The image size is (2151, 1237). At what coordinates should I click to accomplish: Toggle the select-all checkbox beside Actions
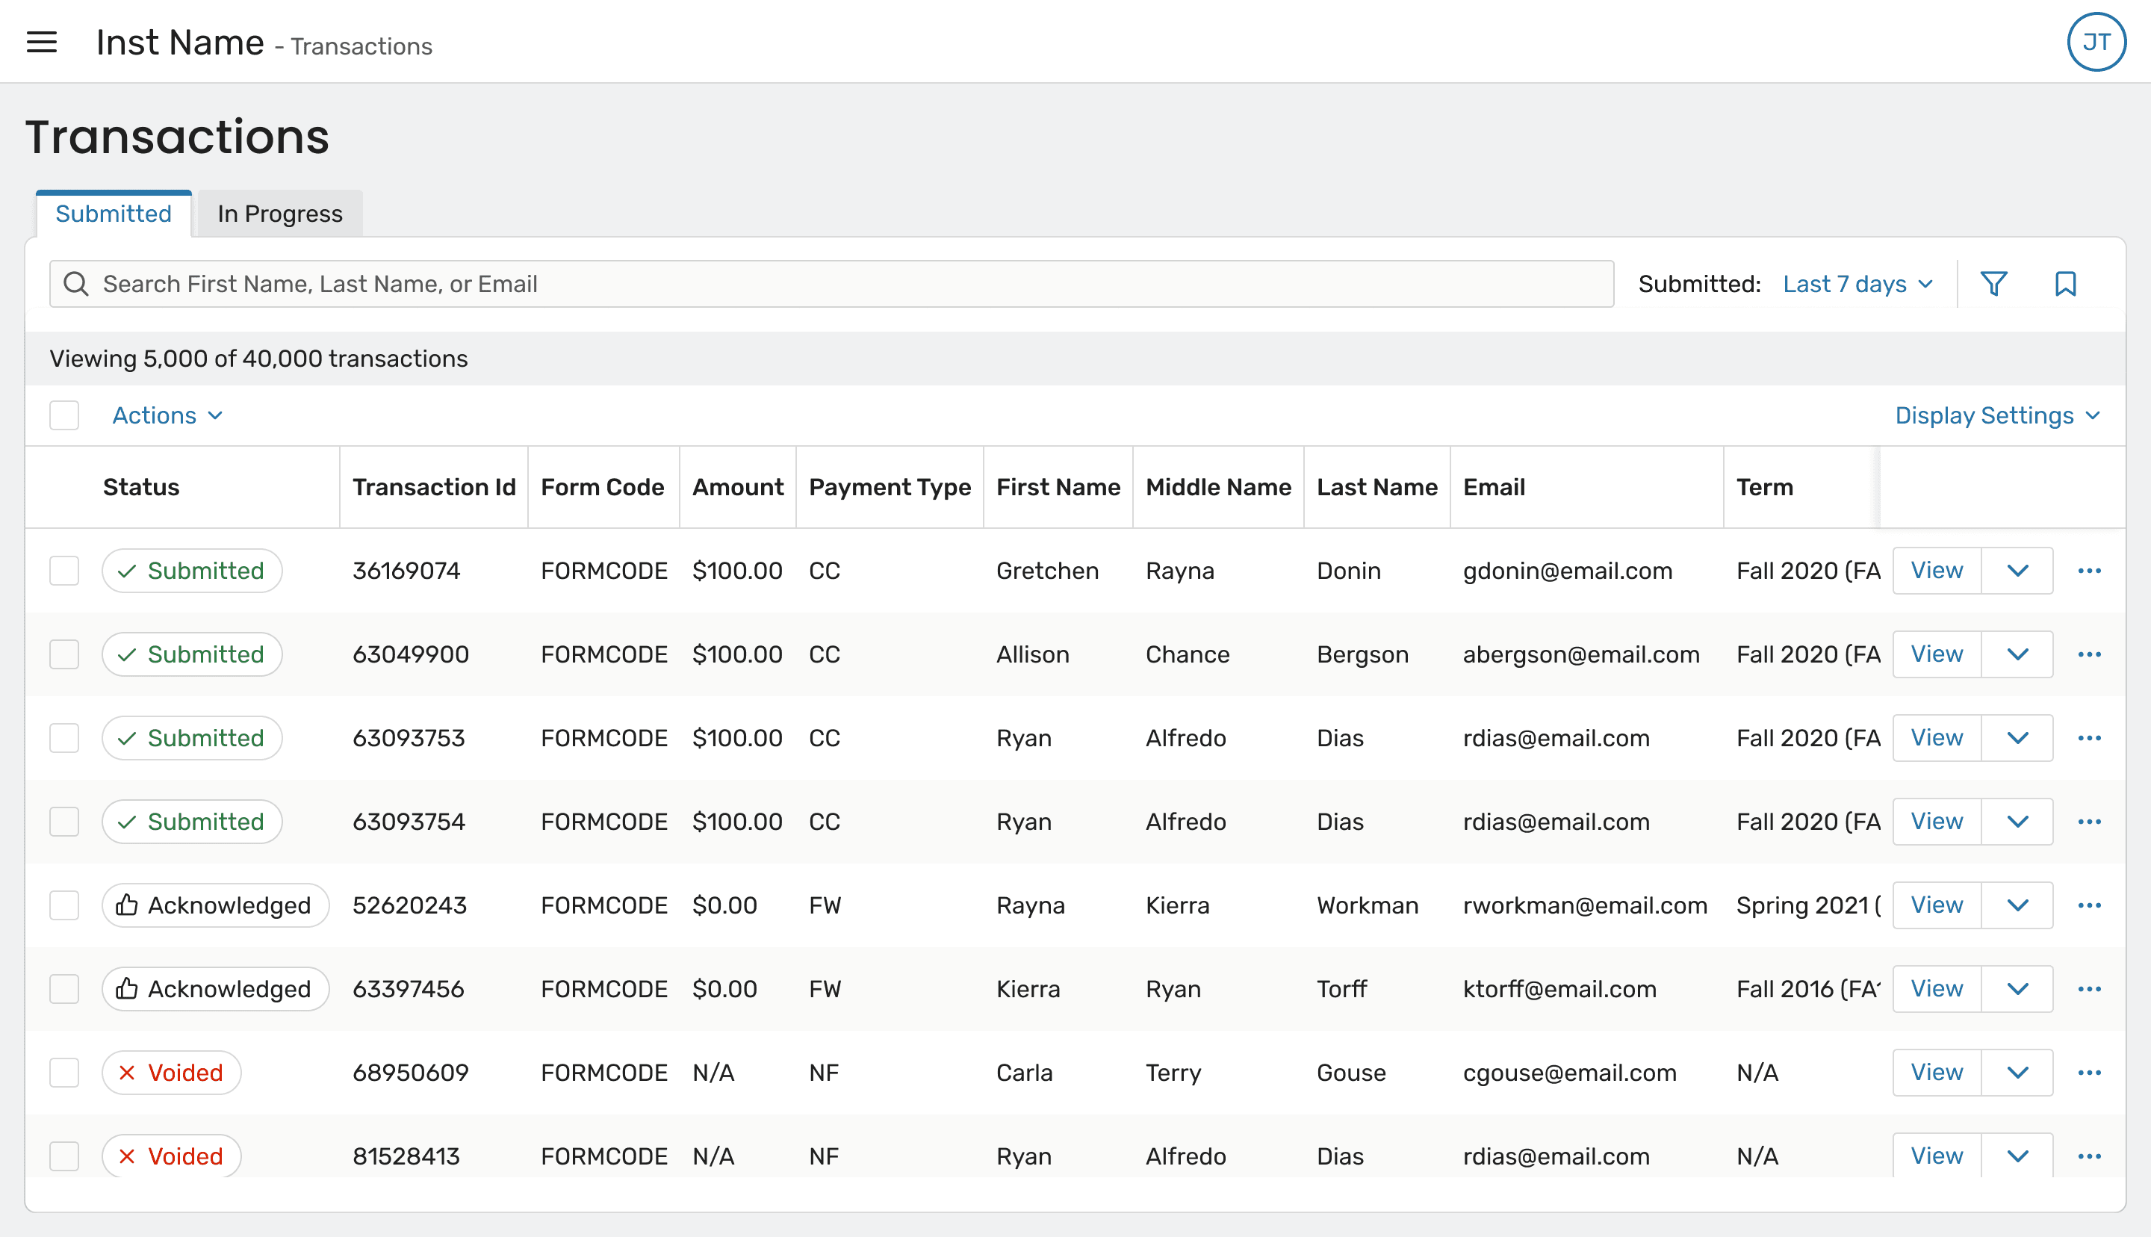pos(64,415)
